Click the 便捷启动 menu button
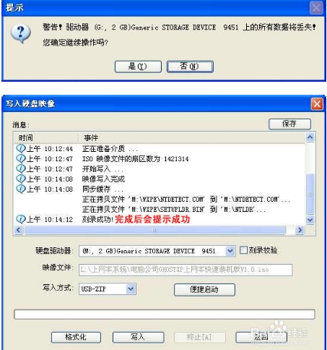This screenshot has height=350, width=327. click(204, 289)
